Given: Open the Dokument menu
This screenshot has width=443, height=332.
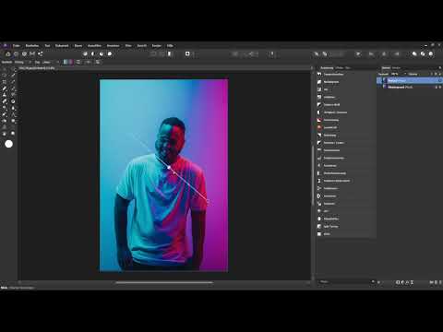Looking at the screenshot, I should click(x=62, y=45).
